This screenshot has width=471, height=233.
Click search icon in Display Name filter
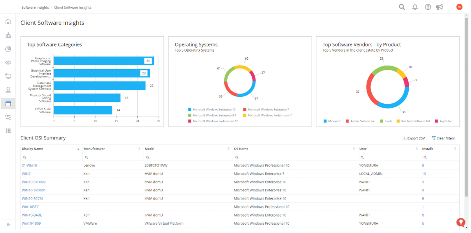pos(25,157)
